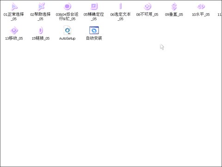This screenshot has height=167, width=222.
Task: Click the file name text 02帮助选择_05
Action: click(41, 17)
